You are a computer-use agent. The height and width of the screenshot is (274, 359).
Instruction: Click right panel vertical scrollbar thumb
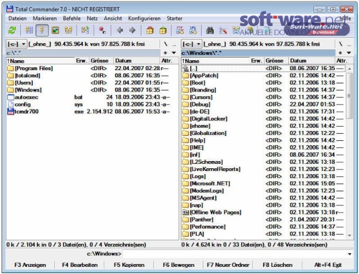tap(349, 96)
